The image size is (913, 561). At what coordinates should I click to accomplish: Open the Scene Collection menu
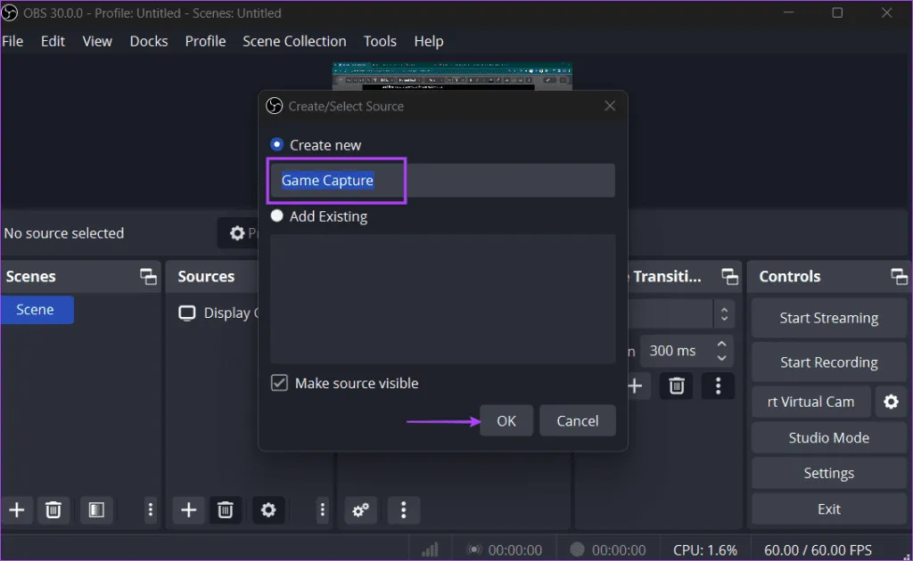(x=294, y=41)
